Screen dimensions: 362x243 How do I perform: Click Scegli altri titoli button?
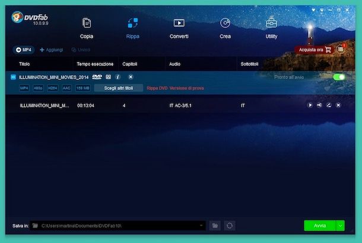click(x=119, y=88)
